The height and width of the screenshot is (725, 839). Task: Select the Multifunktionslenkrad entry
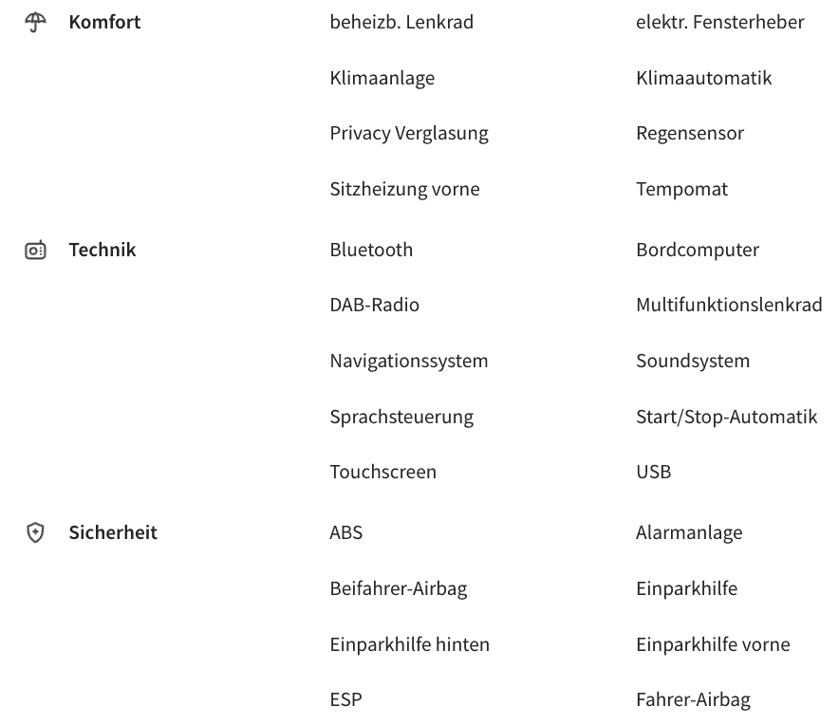729,306
